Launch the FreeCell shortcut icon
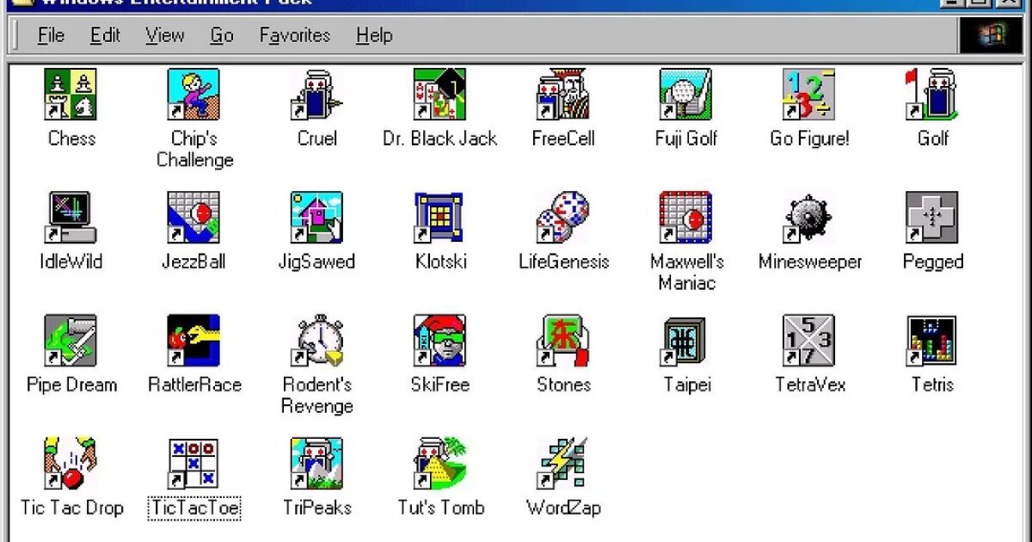This screenshot has height=542, width=1032. (563, 95)
